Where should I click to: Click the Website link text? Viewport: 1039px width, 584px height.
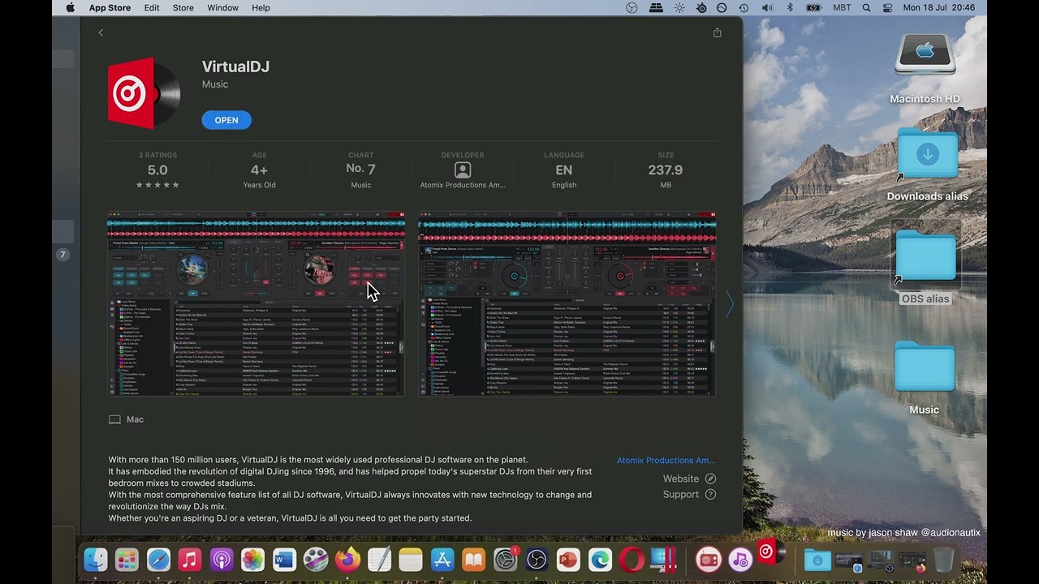[681, 479]
